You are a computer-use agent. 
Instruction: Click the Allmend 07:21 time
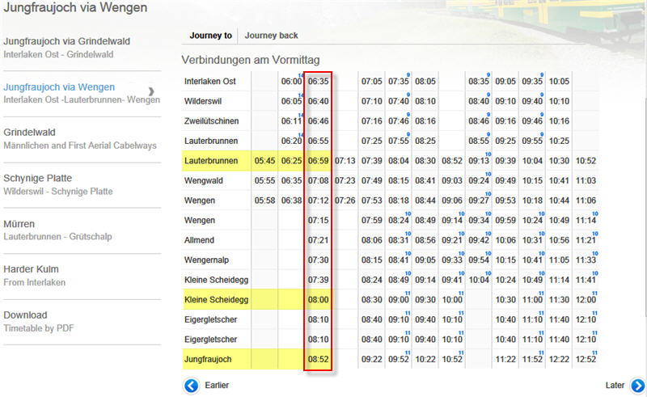tap(318, 240)
